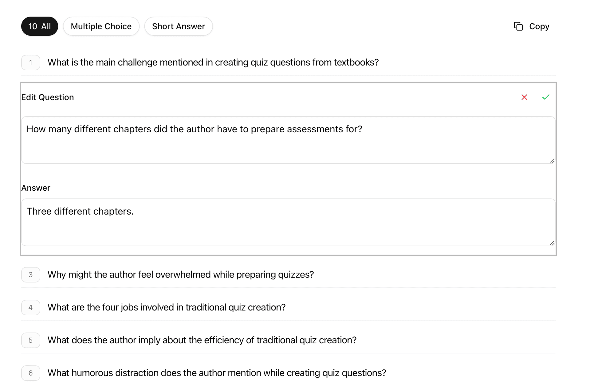The image size is (590, 385).
Task: Click the answer field resize handle
Action: 552,243
